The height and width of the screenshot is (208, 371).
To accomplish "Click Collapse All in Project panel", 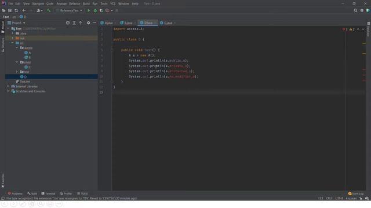I will [x=81, y=23].
